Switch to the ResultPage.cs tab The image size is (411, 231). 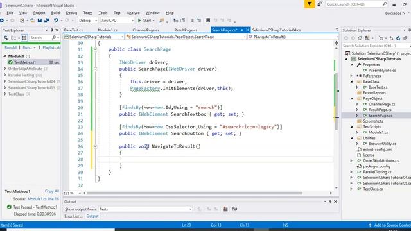(186, 30)
